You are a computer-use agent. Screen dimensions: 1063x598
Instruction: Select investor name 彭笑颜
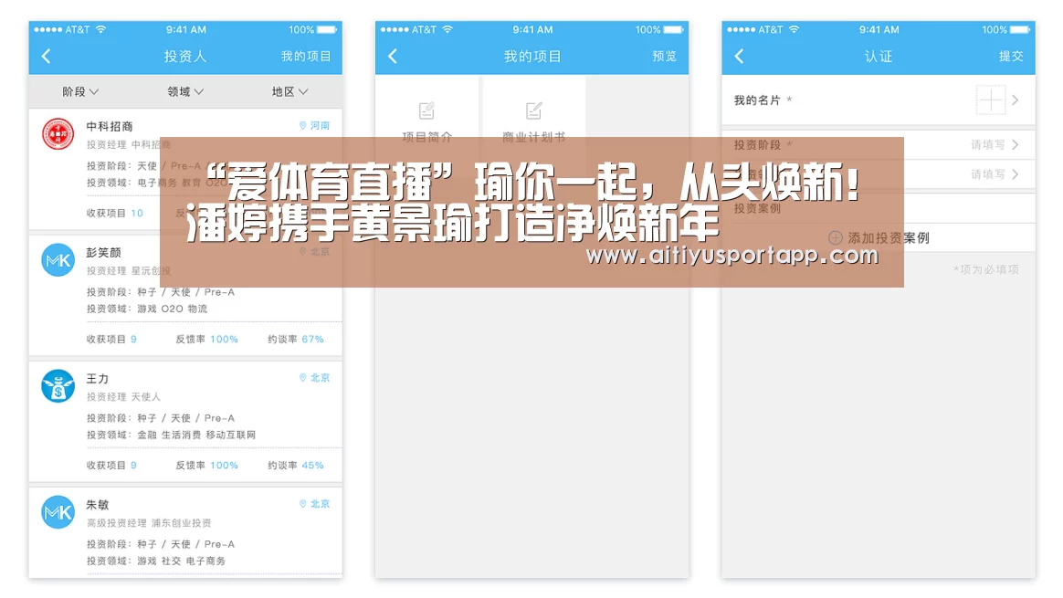[x=103, y=253]
